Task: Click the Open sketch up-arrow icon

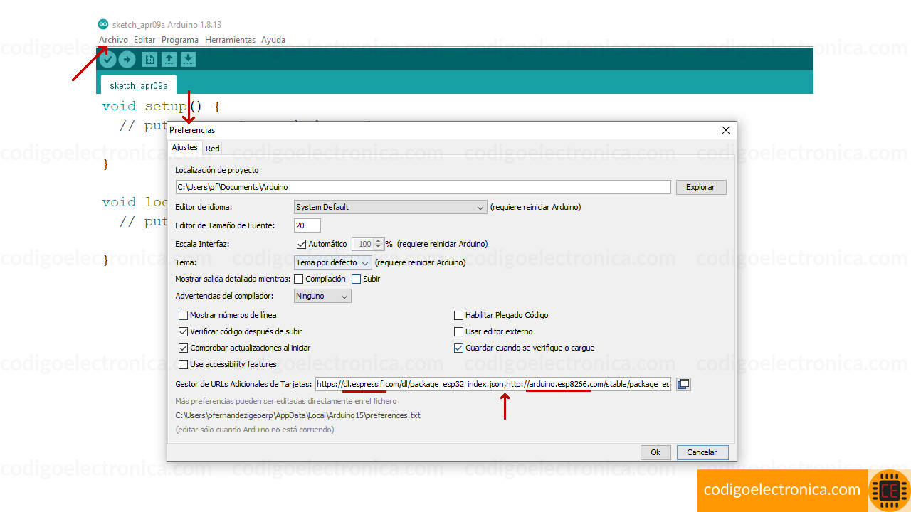Action: click(x=169, y=60)
